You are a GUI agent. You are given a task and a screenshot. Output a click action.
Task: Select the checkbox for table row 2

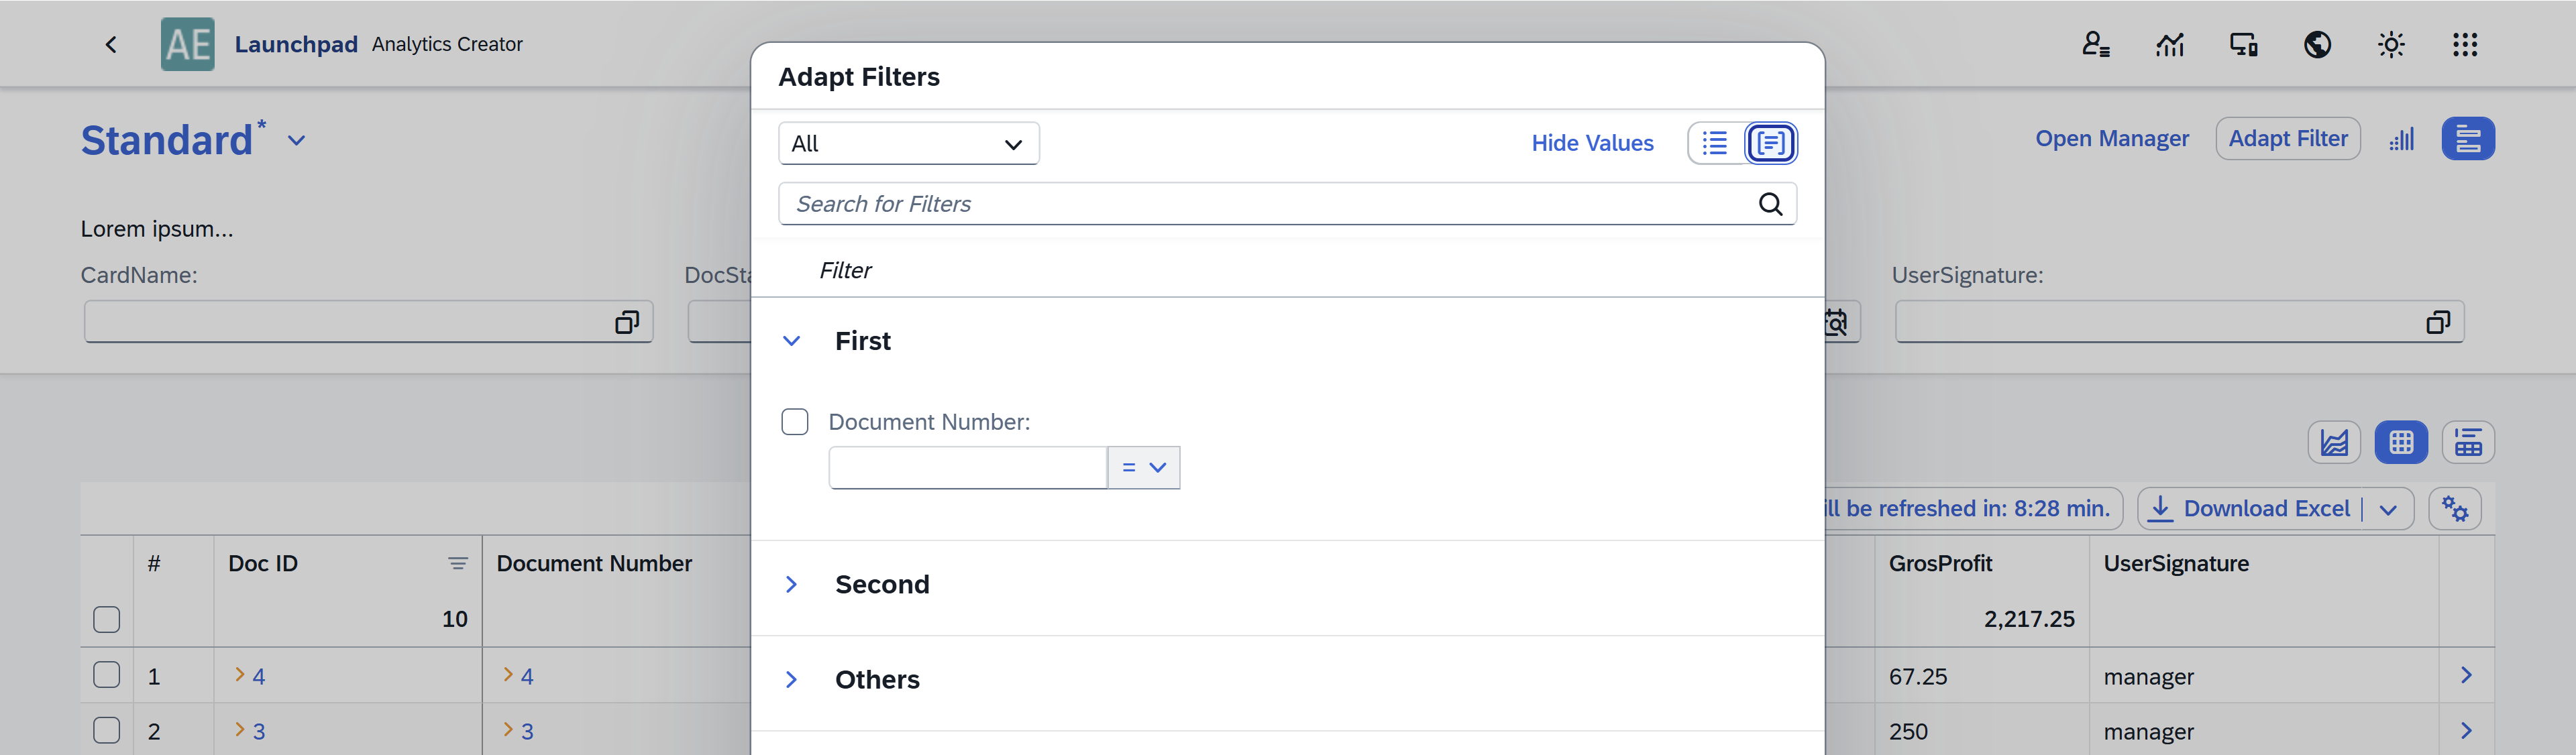tap(107, 730)
